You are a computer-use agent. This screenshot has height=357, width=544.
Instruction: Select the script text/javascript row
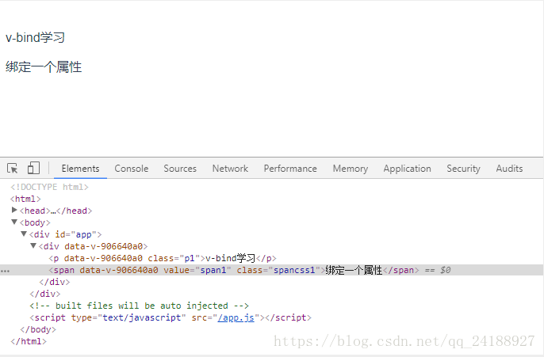pyautogui.click(x=170, y=317)
